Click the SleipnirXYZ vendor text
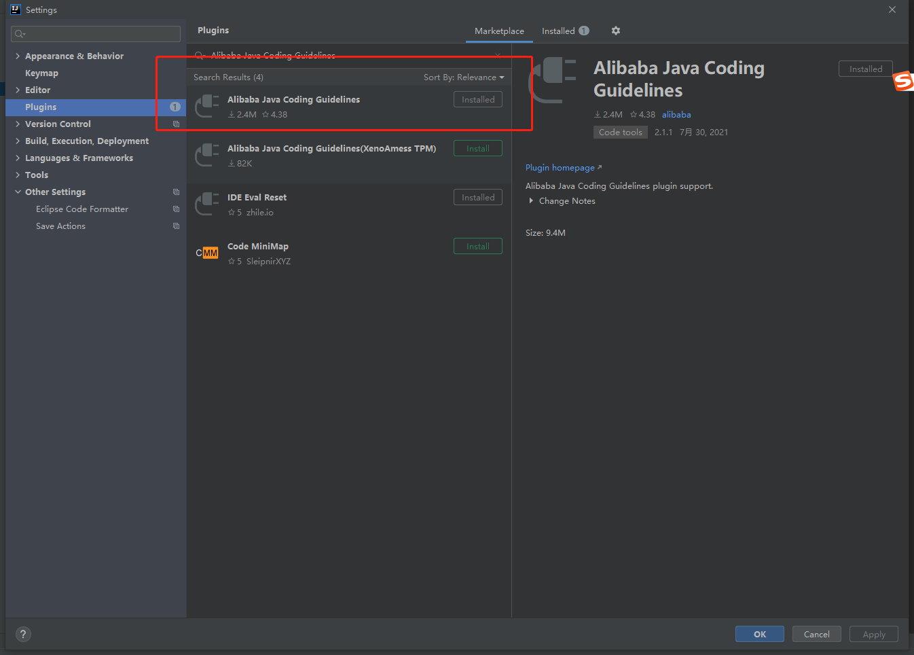The height and width of the screenshot is (655, 914). [x=268, y=261]
